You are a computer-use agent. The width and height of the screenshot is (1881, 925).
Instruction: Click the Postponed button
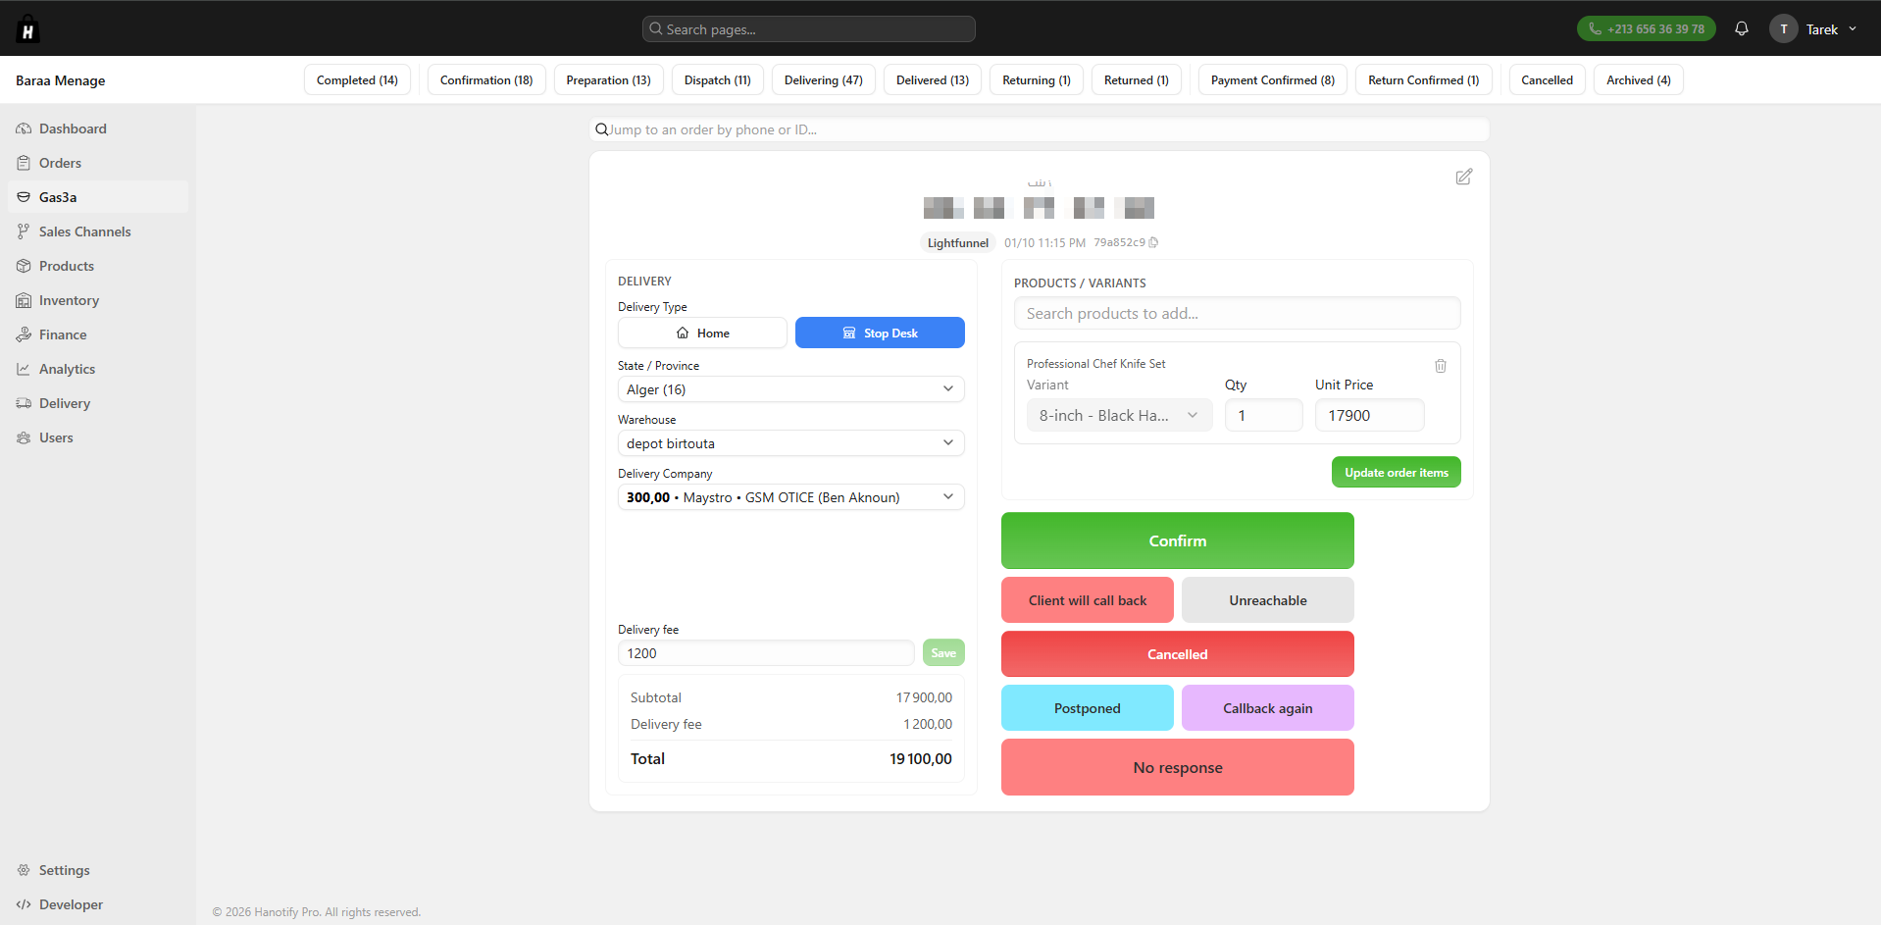point(1088,708)
